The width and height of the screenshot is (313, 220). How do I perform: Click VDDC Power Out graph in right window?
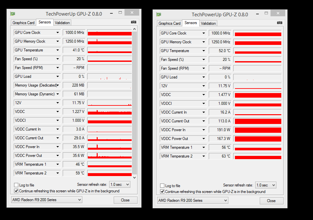click(258, 139)
